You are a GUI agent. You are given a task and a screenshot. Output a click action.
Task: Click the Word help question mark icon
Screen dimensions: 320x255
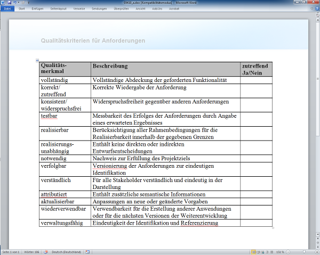pos(316,9)
